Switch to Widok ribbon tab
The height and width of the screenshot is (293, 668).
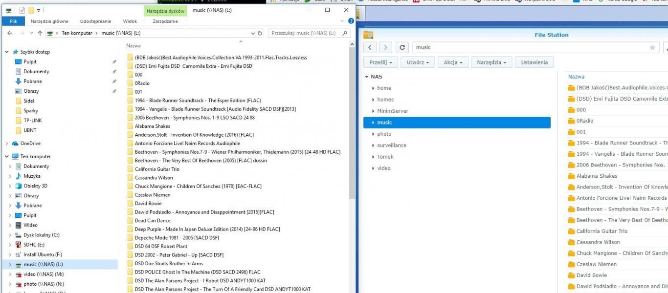(130, 21)
